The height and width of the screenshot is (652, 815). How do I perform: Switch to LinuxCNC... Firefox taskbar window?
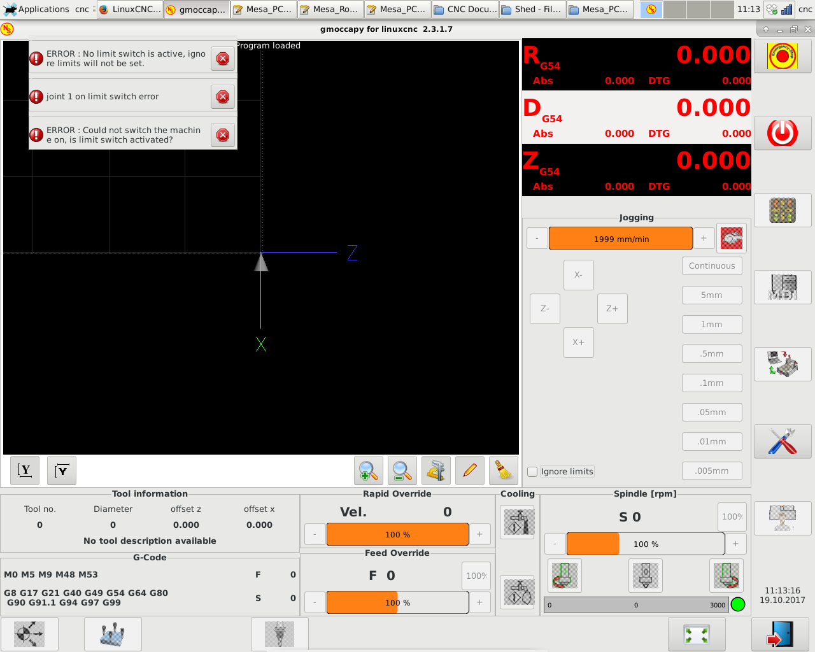pyautogui.click(x=130, y=9)
